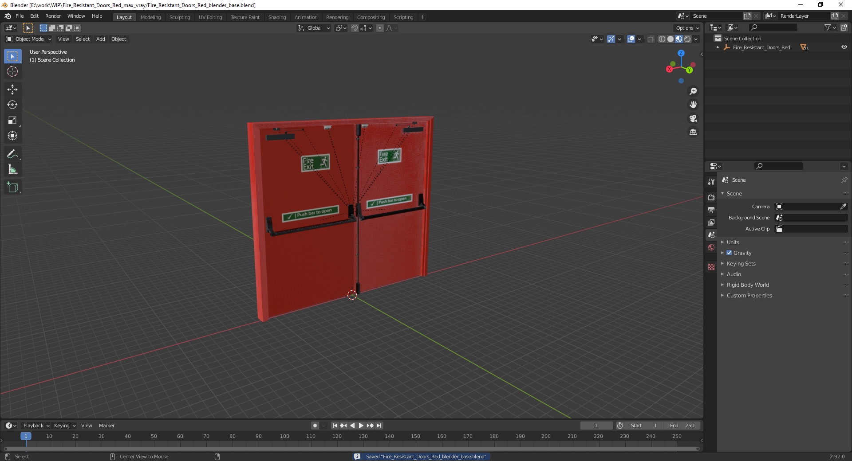The width and height of the screenshot is (852, 461).
Task: Toggle proportional editing
Action: (380, 28)
